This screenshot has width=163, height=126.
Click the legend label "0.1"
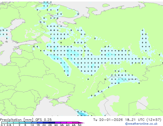click(3, 125)
